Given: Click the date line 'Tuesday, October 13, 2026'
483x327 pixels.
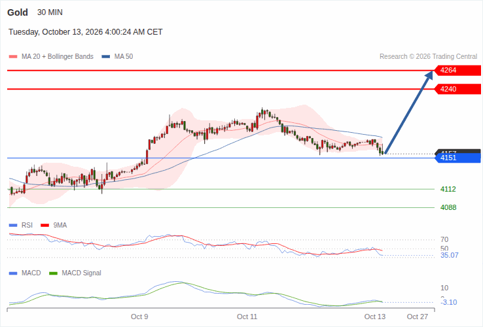Looking at the screenshot, I should [x=86, y=32].
